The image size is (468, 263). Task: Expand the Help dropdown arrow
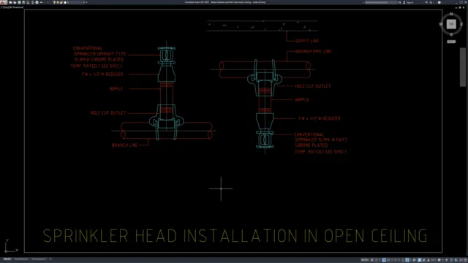click(x=442, y=2)
